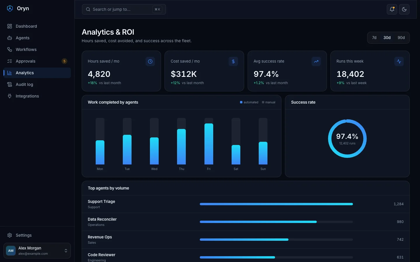Screen dimensions: 420x262
Task: Click the Oryn logo icon
Action: point(10,8)
